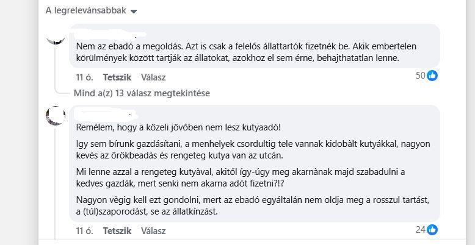
Task: Click the arrow beside "A legrelevánsabbak"
Action: point(134,11)
